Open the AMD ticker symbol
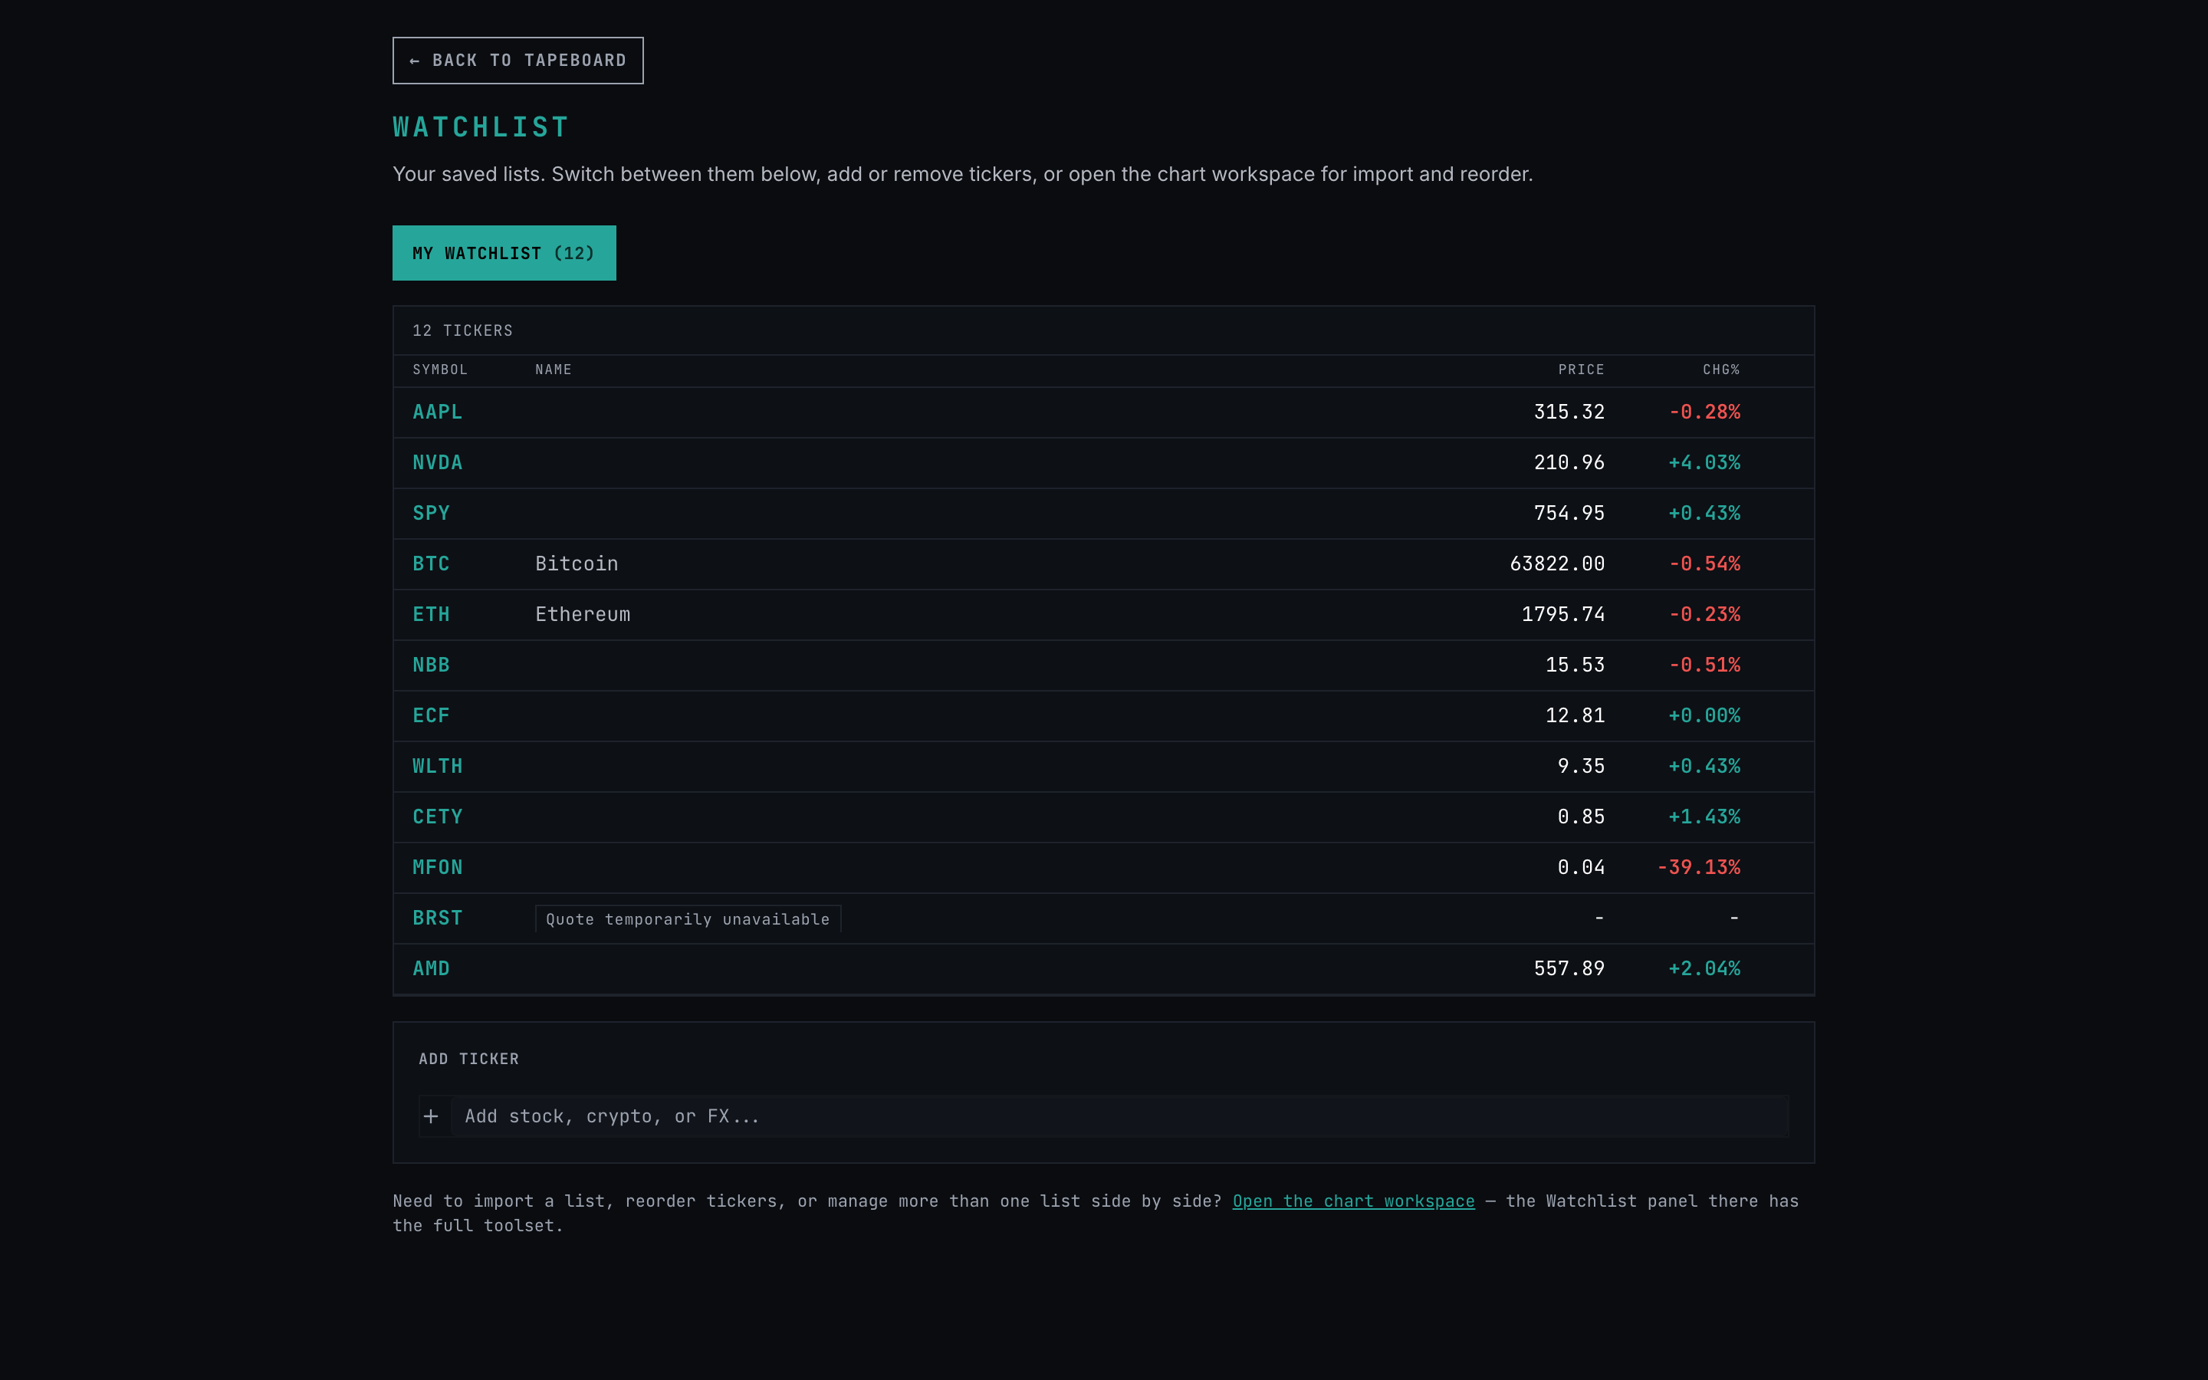 point(431,968)
